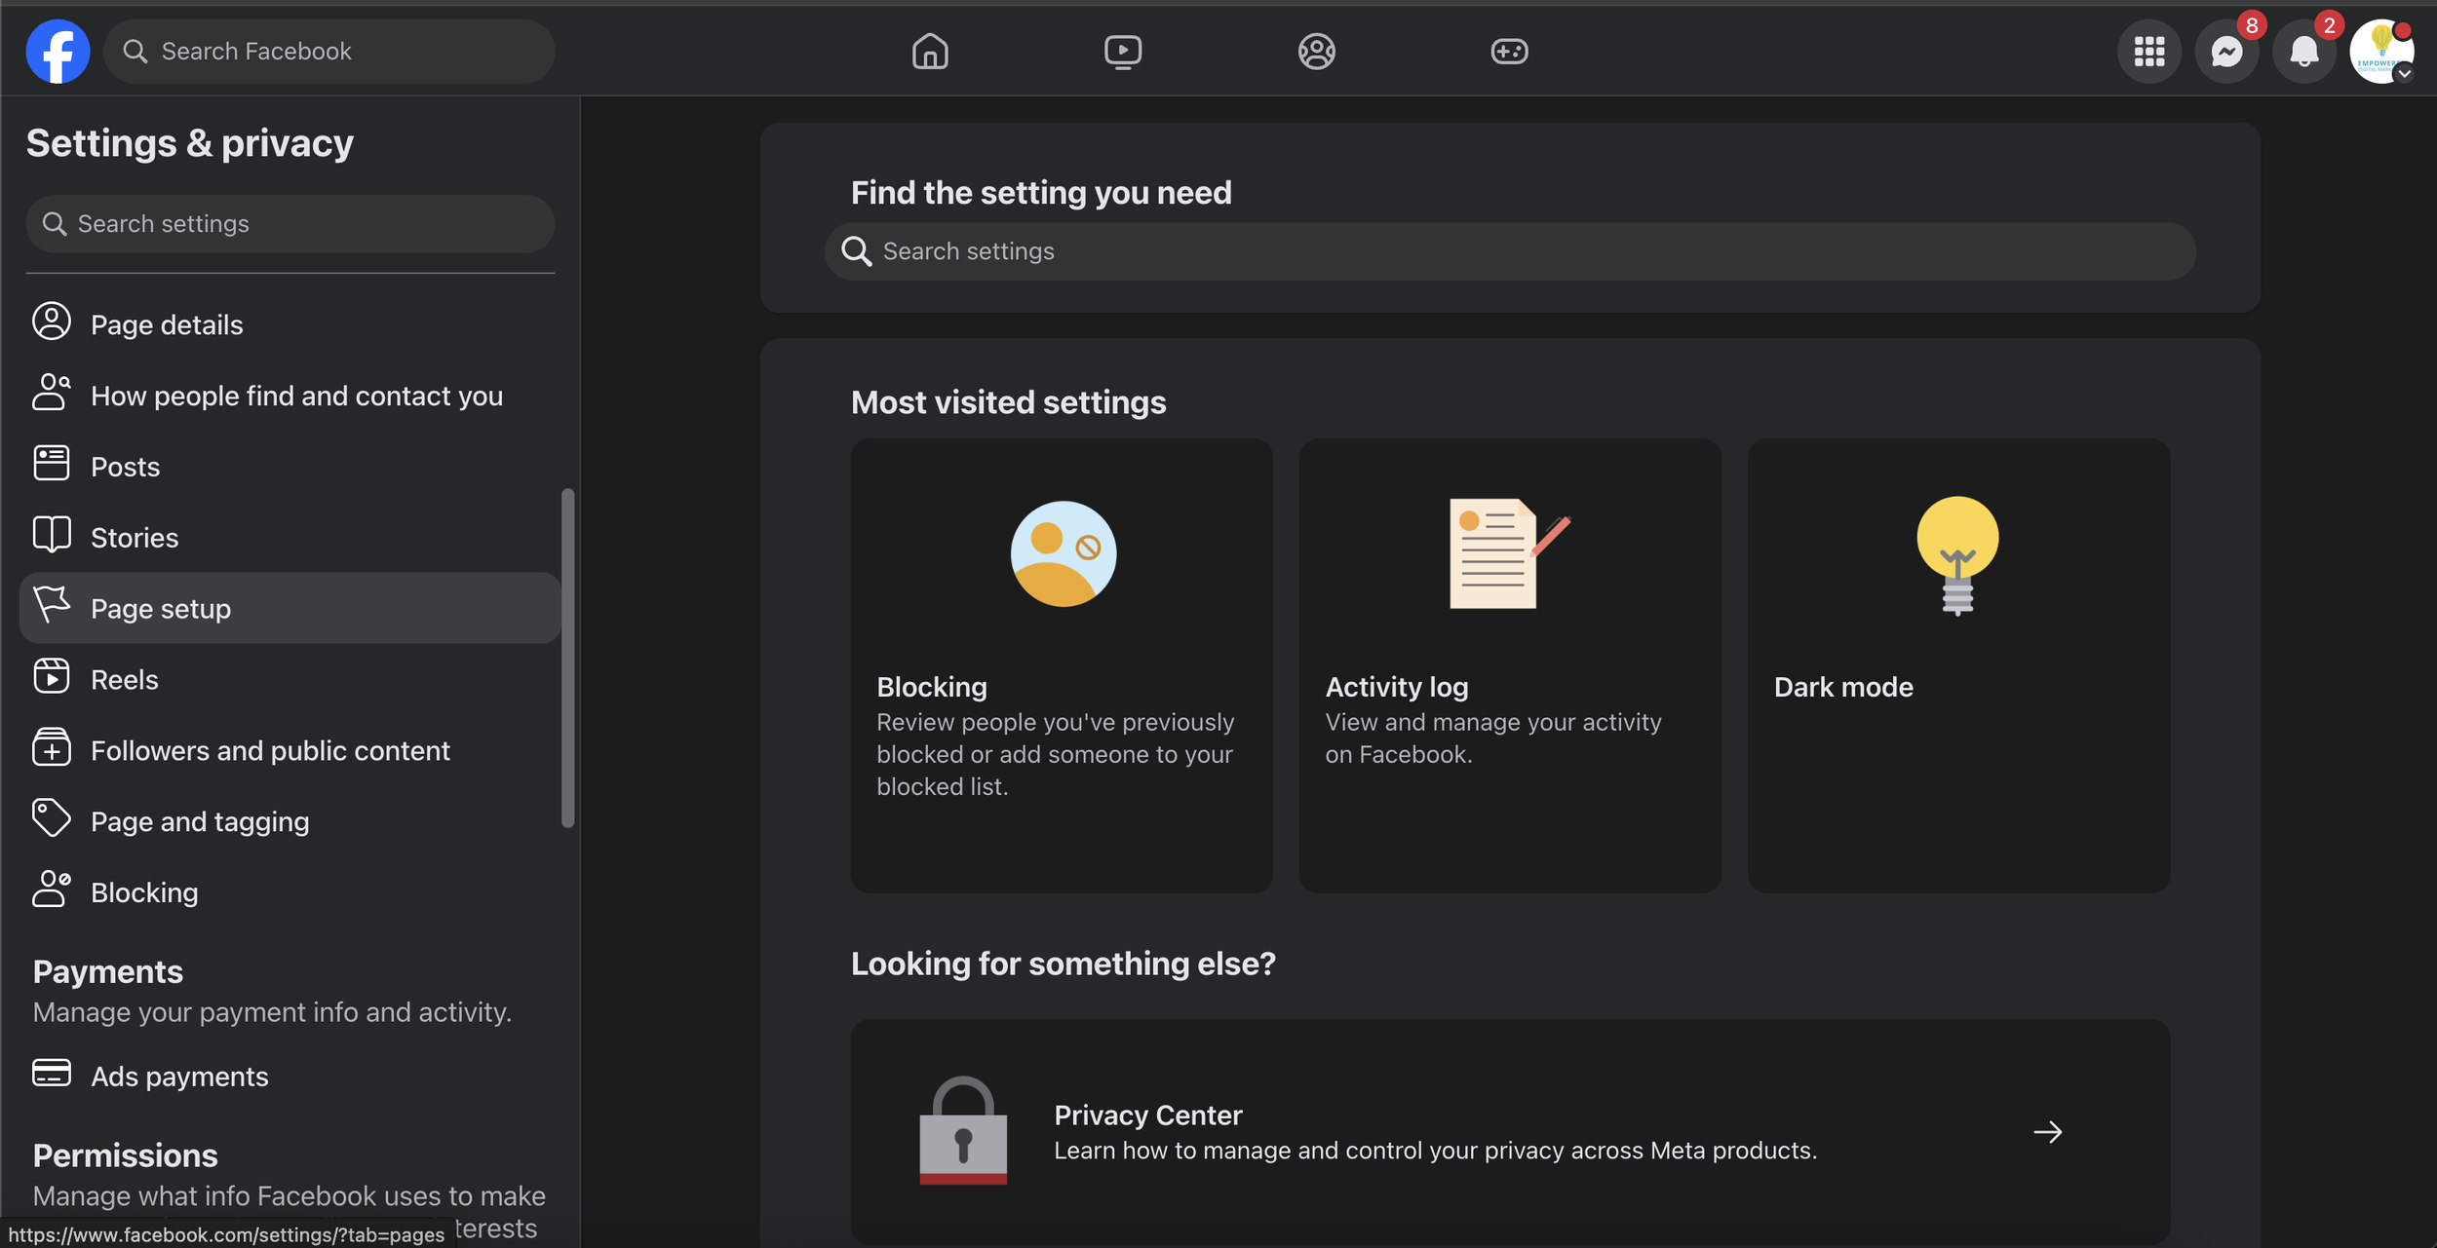Go to Home feed icon
The height and width of the screenshot is (1248, 2437).
pyautogui.click(x=929, y=51)
